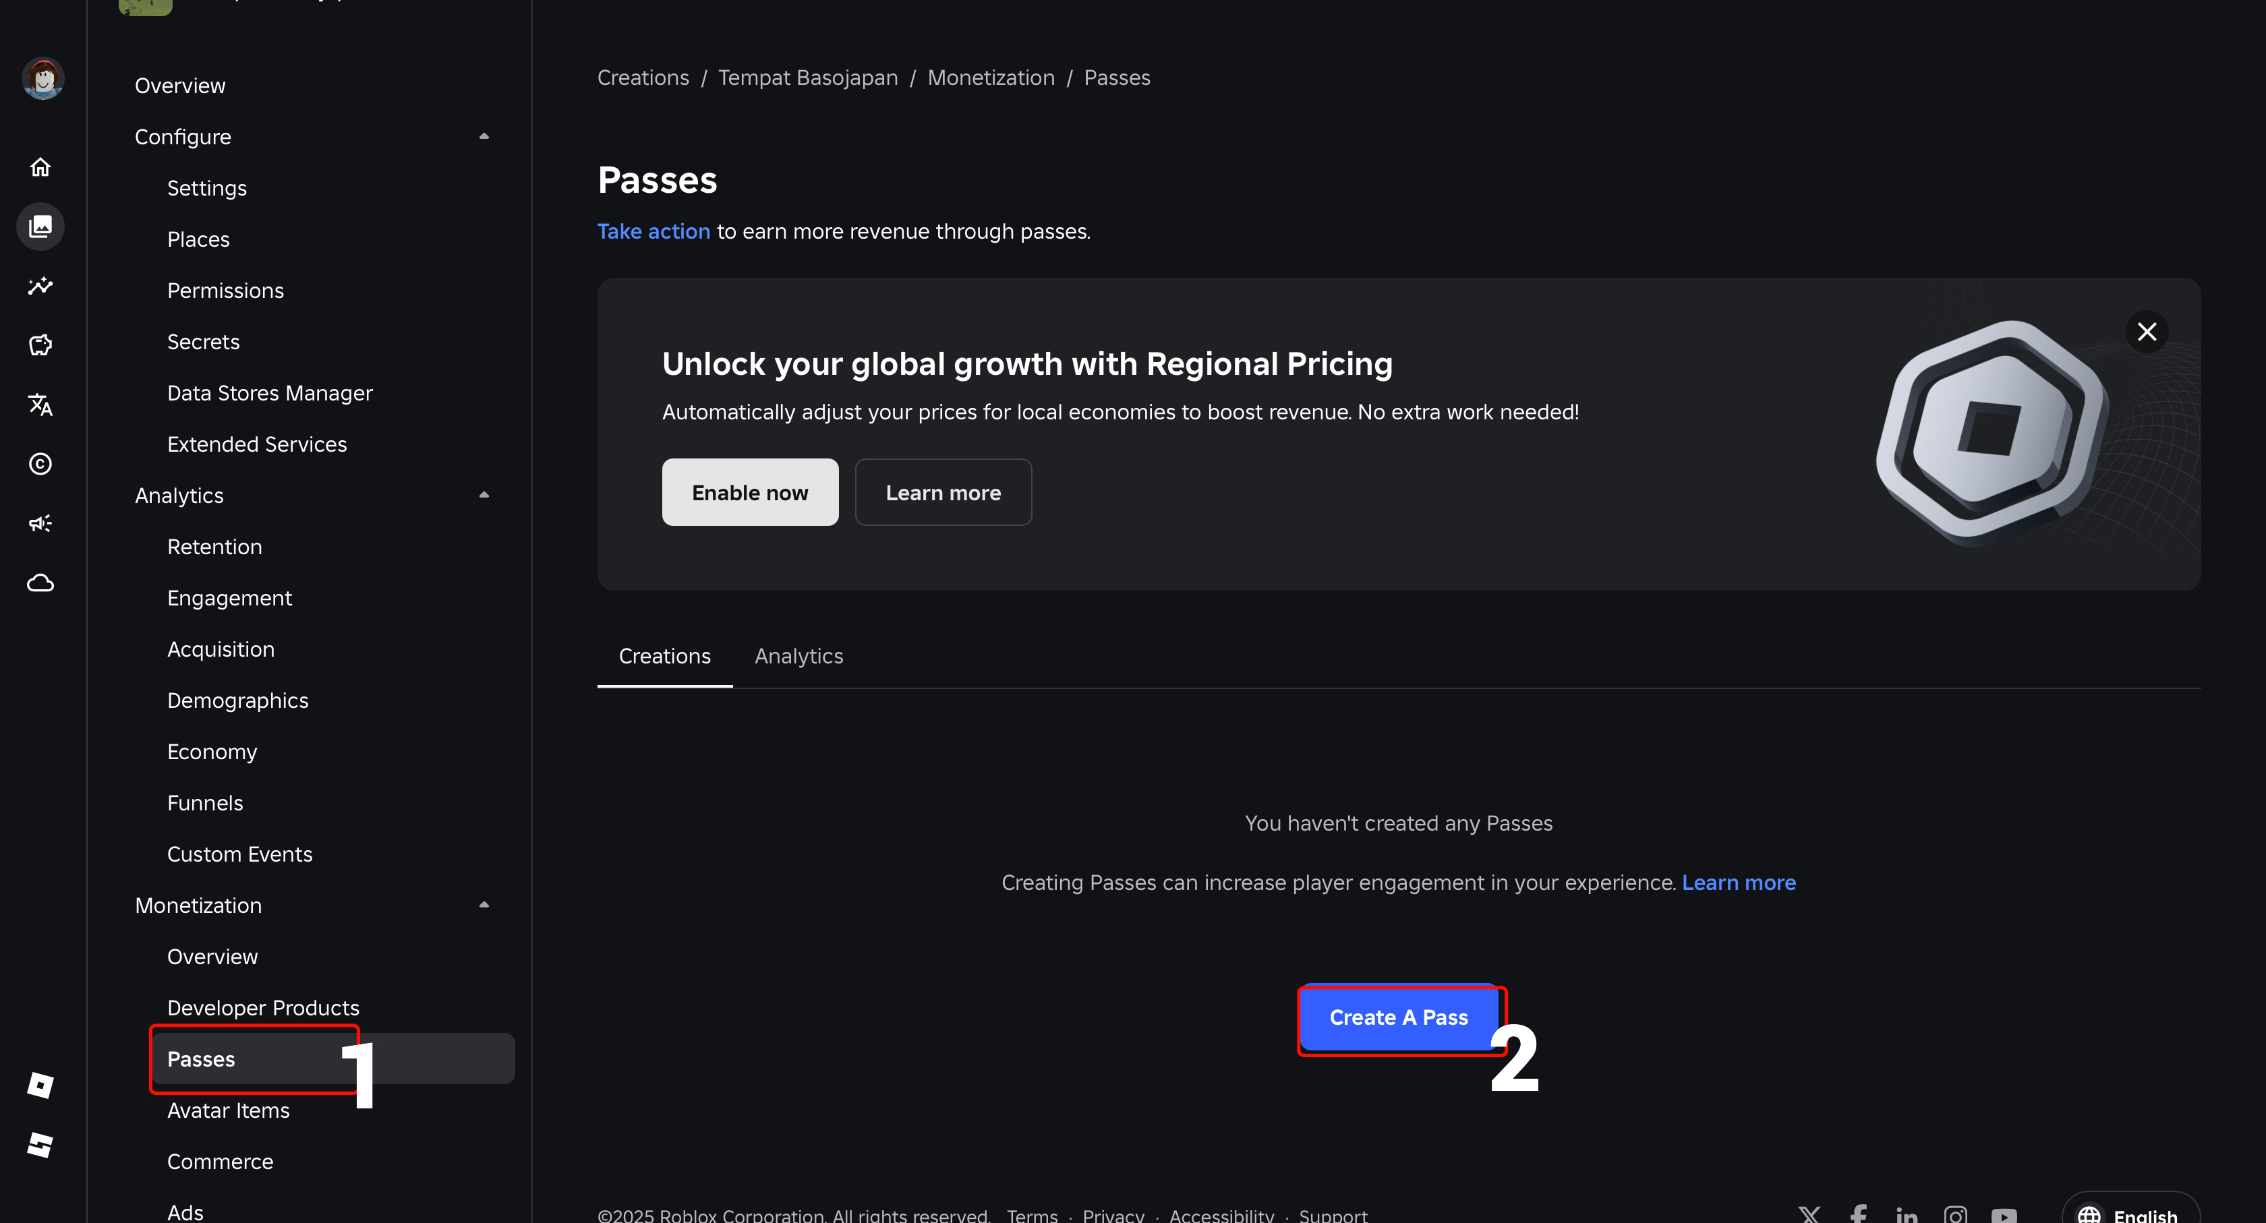Open the cloud icon in left rail
Image resolution: width=2266 pixels, height=1223 pixels.
click(40, 583)
